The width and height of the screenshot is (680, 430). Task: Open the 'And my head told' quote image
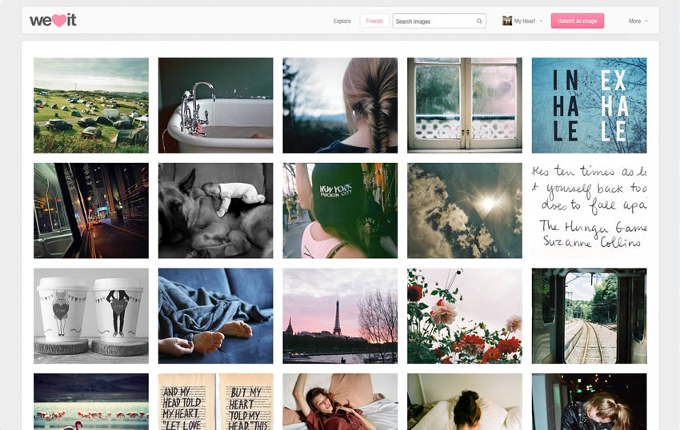(x=215, y=402)
